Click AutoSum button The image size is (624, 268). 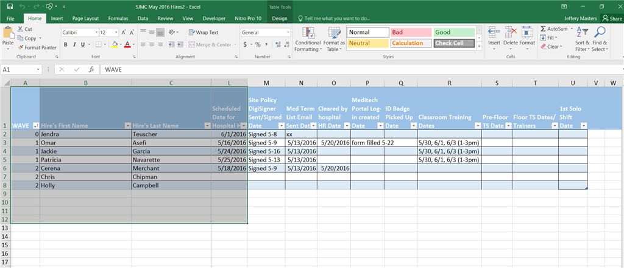click(x=557, y=29)
